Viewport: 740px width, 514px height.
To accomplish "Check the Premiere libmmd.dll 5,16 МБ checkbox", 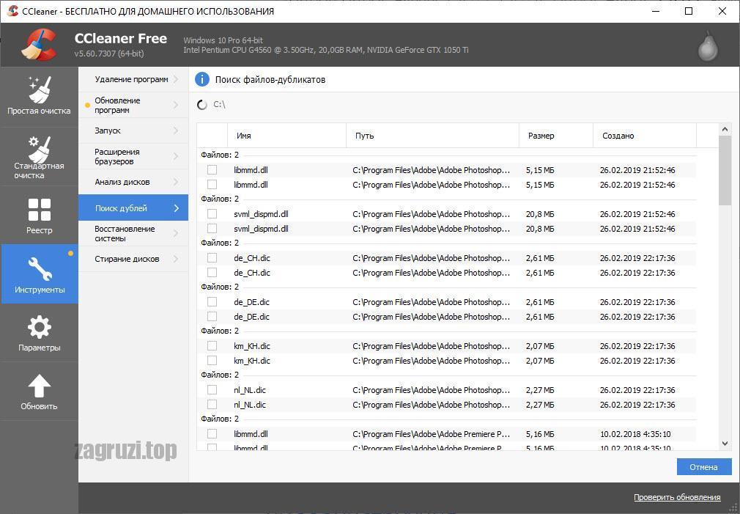I will 212,433.
